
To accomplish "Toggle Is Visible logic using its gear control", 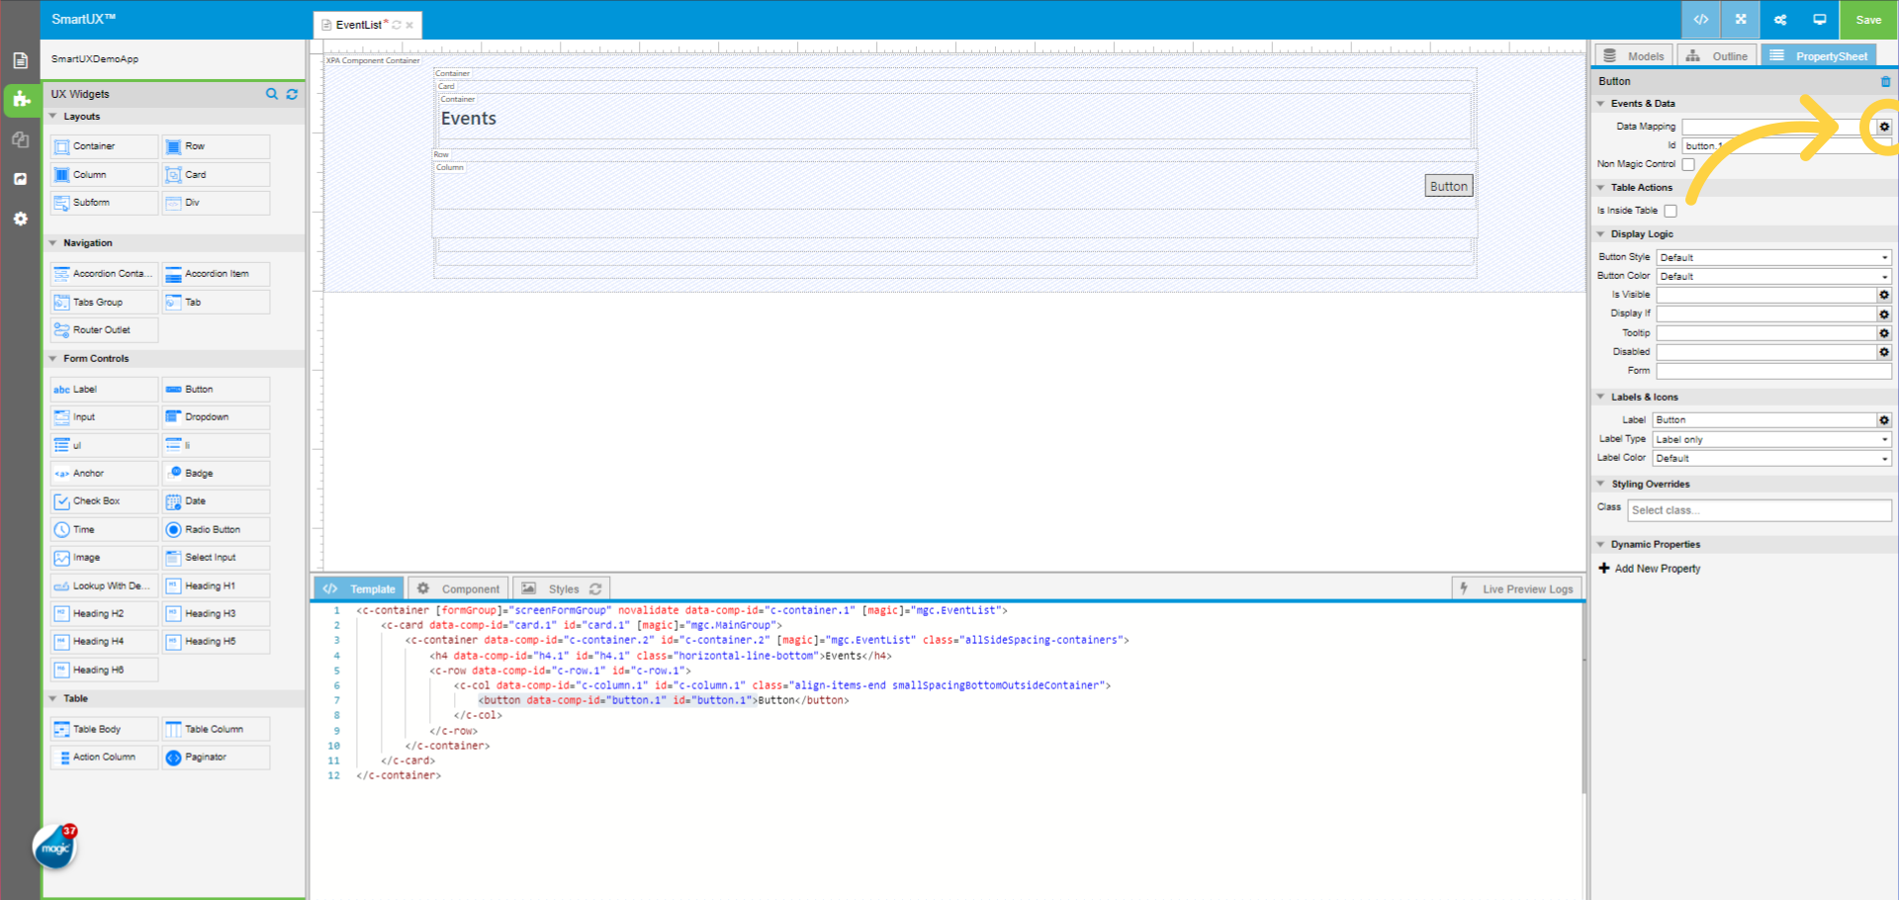I will (x=1883, y=294).
